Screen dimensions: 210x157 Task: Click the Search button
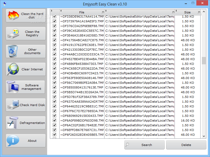pos(144,145)
